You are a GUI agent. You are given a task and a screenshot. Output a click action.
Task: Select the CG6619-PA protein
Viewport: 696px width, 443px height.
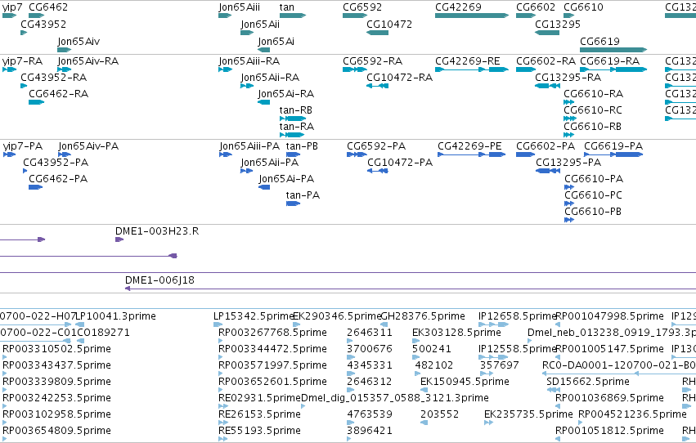tap(613, 154)
